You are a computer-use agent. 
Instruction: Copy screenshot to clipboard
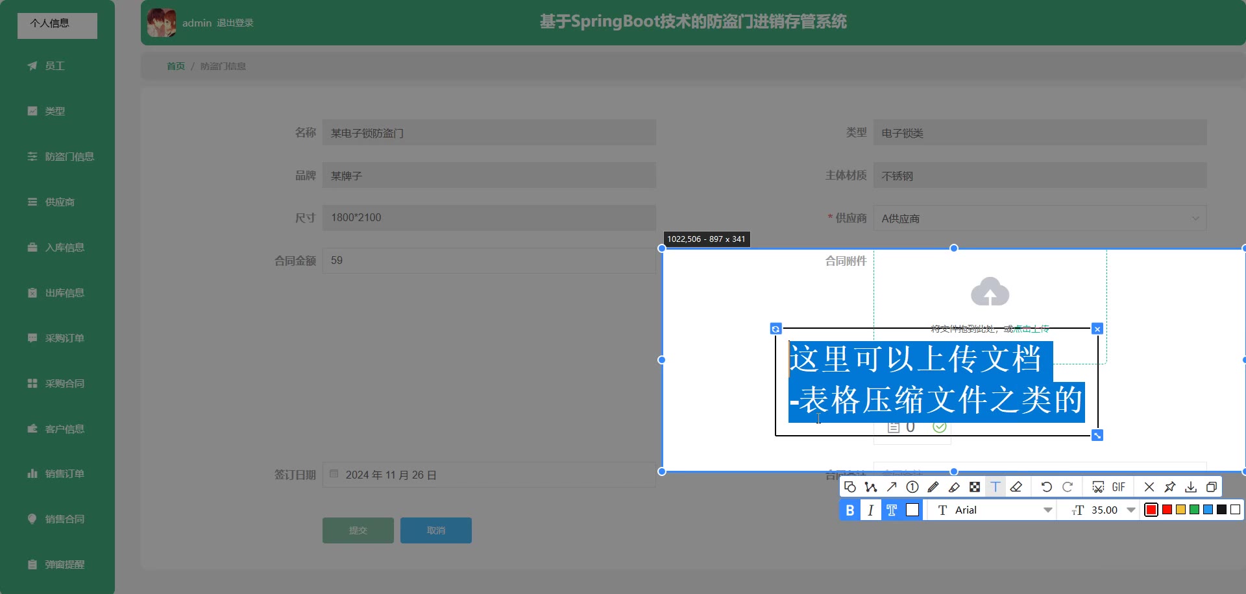(x=1212, y=487)
